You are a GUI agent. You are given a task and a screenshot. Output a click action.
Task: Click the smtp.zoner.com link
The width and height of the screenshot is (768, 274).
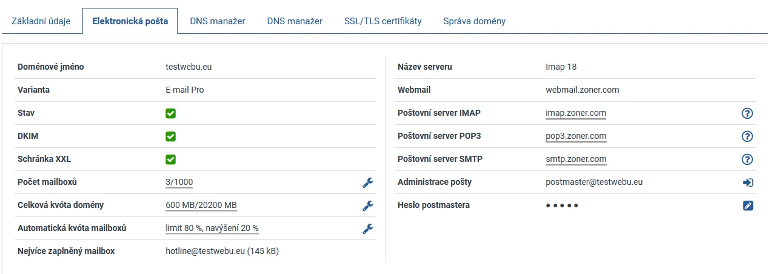[576, 159]
